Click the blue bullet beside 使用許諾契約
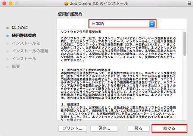The height and width of the screenshot is (136, 193). click(x=7, y=36)
